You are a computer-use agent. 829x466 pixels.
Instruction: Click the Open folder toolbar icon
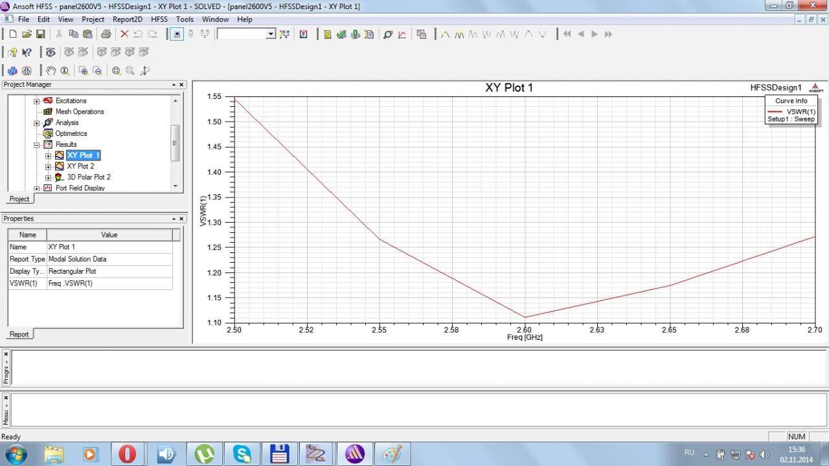27,34
